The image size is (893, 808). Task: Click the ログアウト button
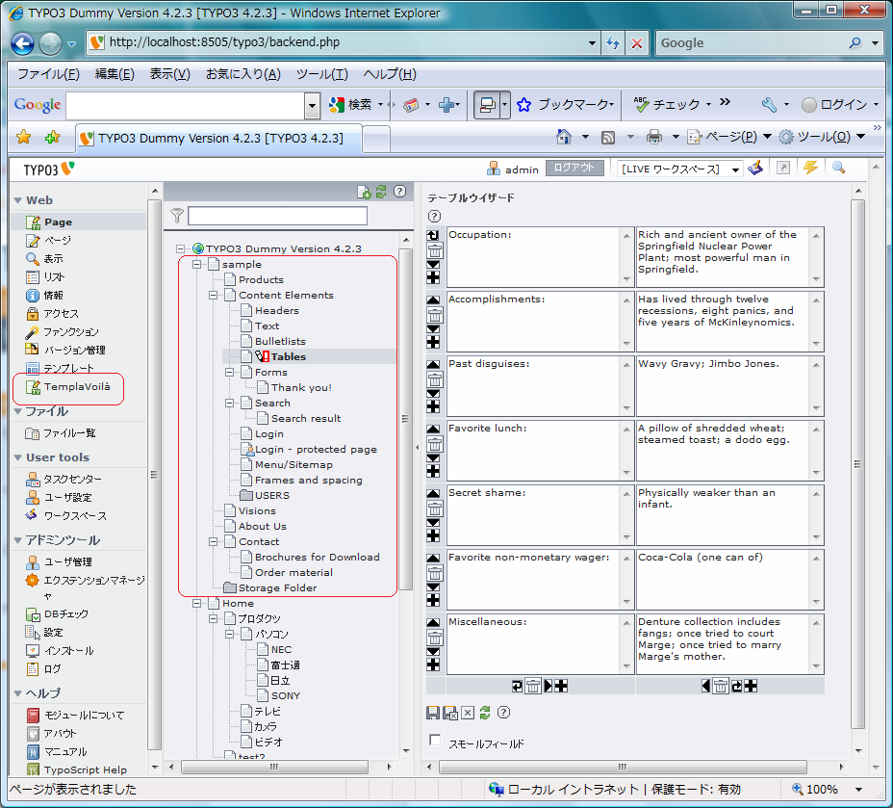click(x=574, y=169)
